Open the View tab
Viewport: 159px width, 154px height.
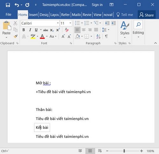coord(97,15)
